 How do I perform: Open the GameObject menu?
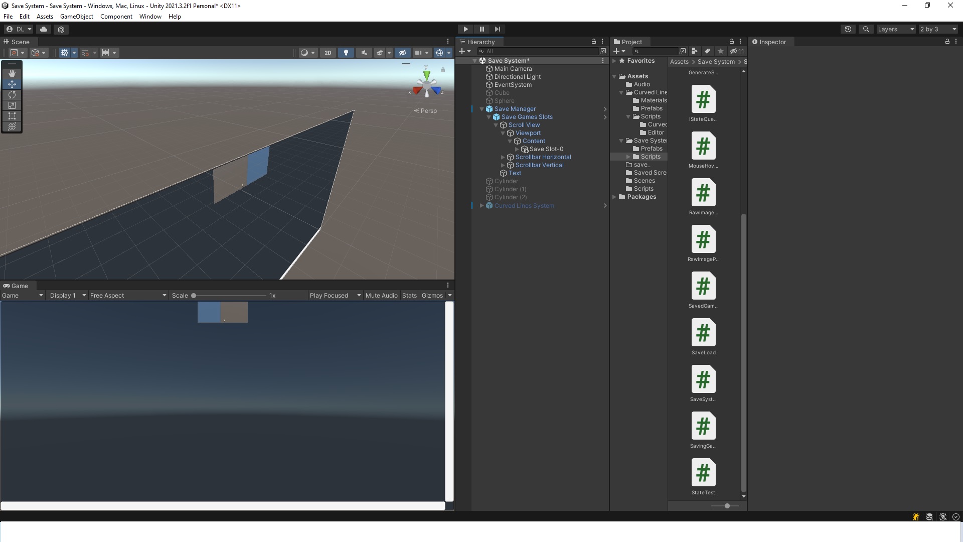76,16
